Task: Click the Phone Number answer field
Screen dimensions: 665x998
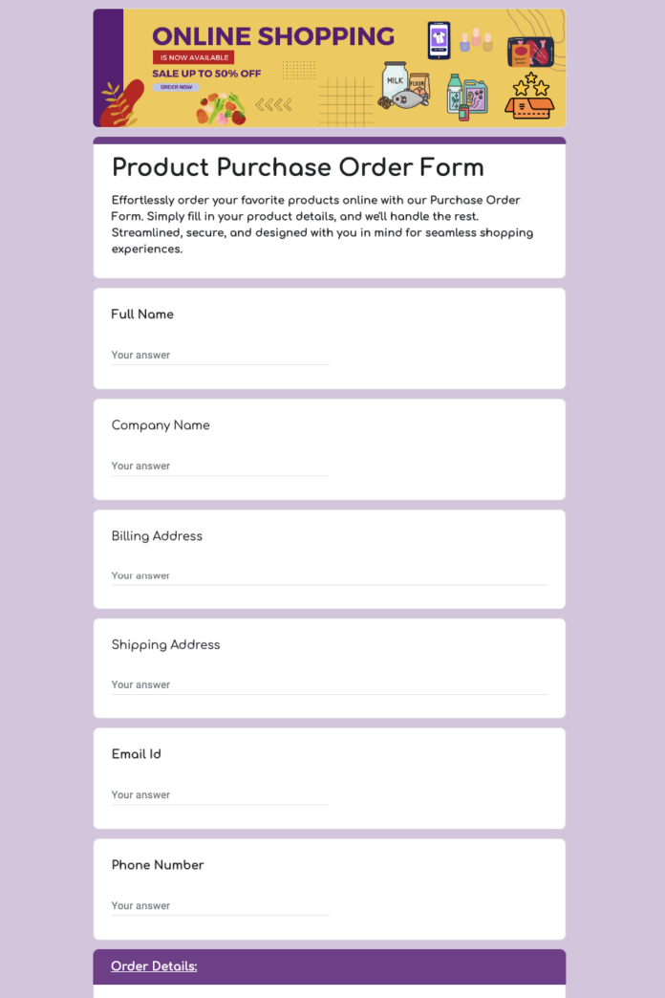Action: 220,905
